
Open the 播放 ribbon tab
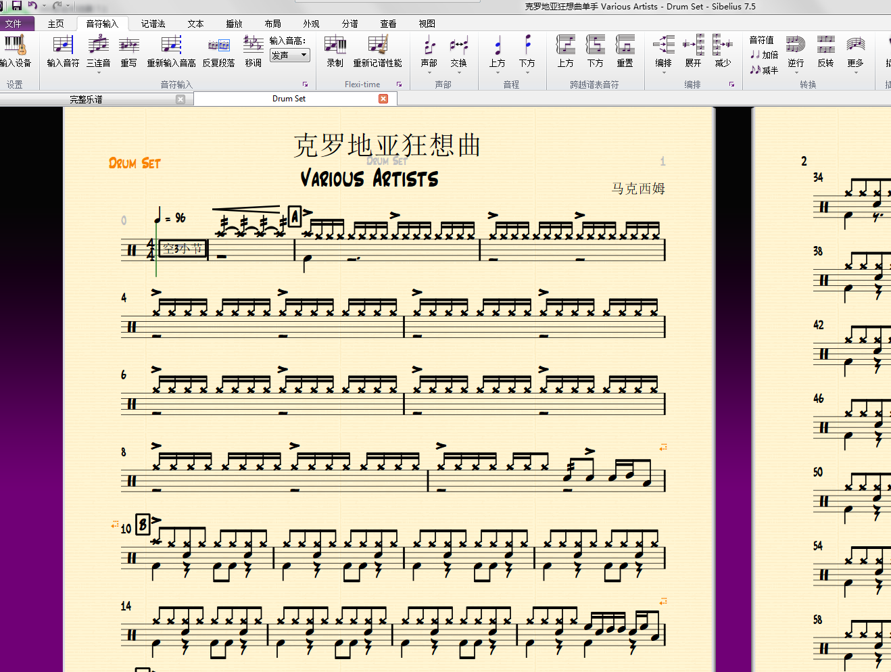point(234,24)
